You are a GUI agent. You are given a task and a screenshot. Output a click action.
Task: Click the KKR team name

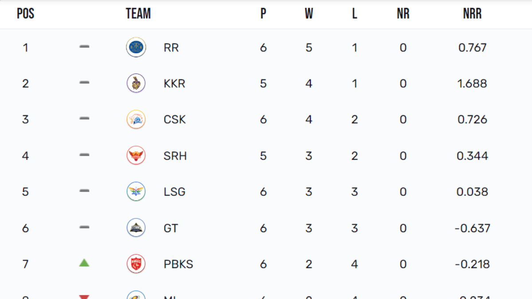click(x=174, y=84)
